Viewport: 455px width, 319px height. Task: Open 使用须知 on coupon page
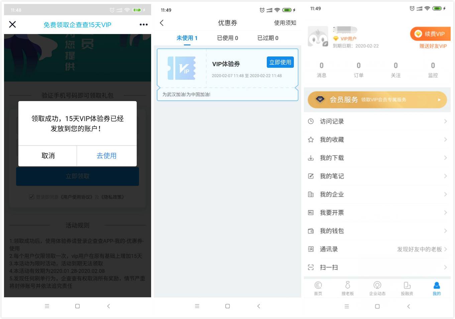tap(285, 23)
